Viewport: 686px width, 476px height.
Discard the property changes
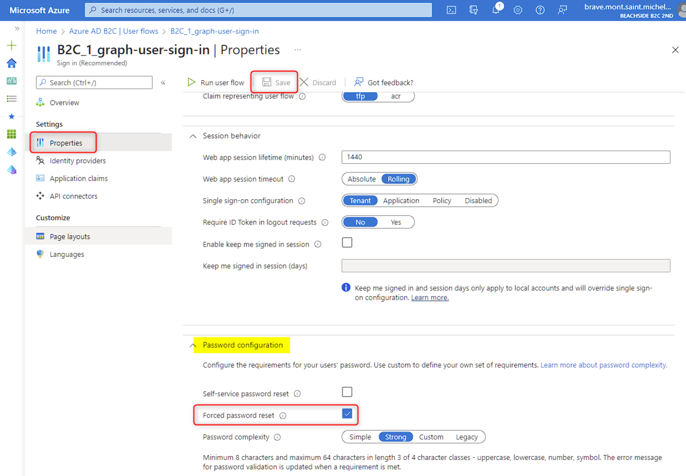(318, 83)
